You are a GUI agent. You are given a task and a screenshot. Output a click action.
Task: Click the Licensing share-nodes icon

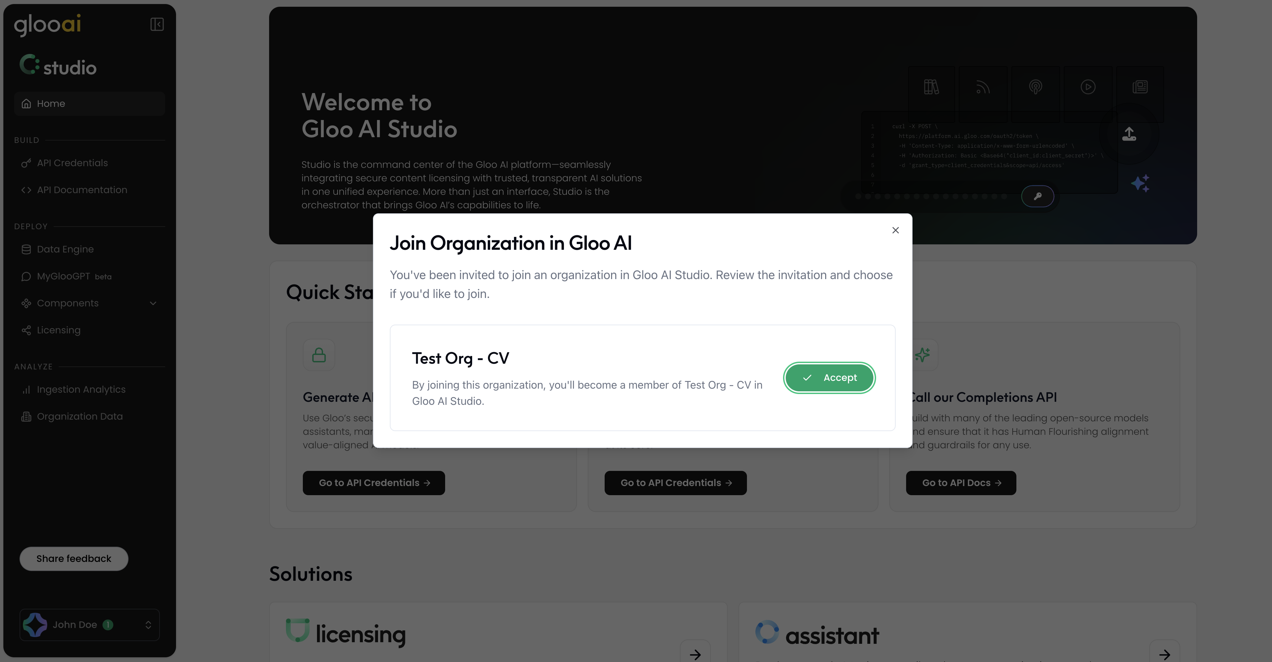[26, 330]
